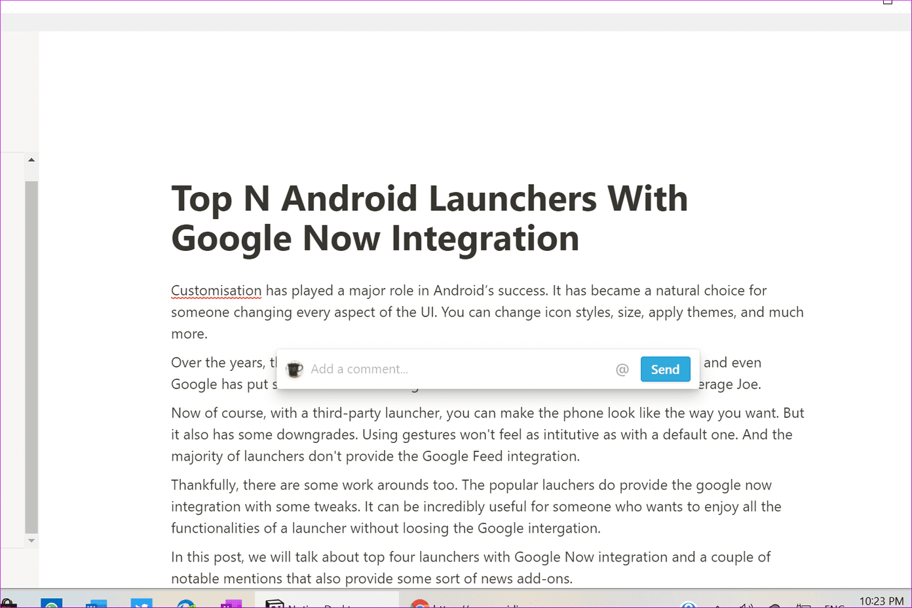Click the misspelled word Customisation
Screen dimensions: 912x608
pyautogui.click(x=216, y=290)
